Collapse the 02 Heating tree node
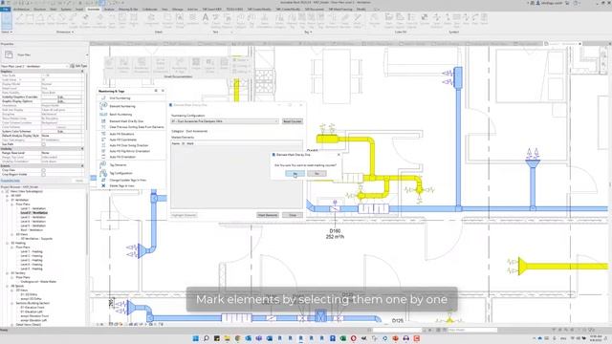 [7, 243]
